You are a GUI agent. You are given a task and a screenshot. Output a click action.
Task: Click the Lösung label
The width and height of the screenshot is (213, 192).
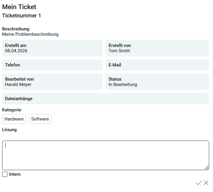coord(9,130)
